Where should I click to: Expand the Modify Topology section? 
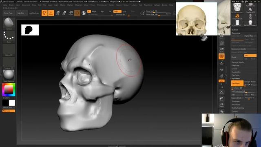pos(238,108)
